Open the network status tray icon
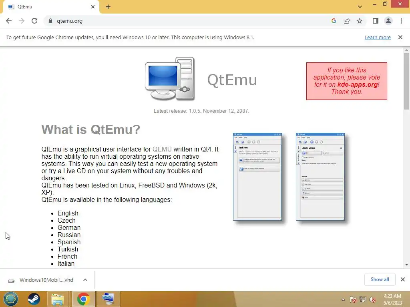 [363, 299]
